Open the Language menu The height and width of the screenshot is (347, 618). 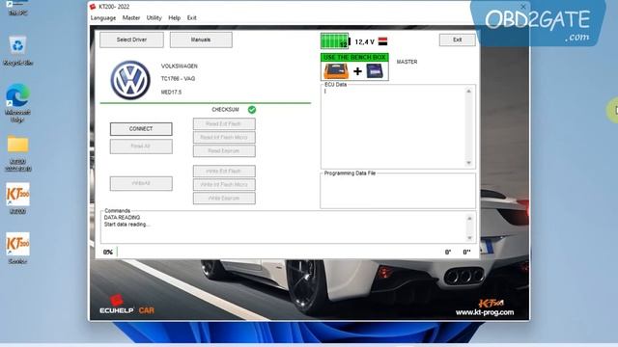[x=103, y=18]
